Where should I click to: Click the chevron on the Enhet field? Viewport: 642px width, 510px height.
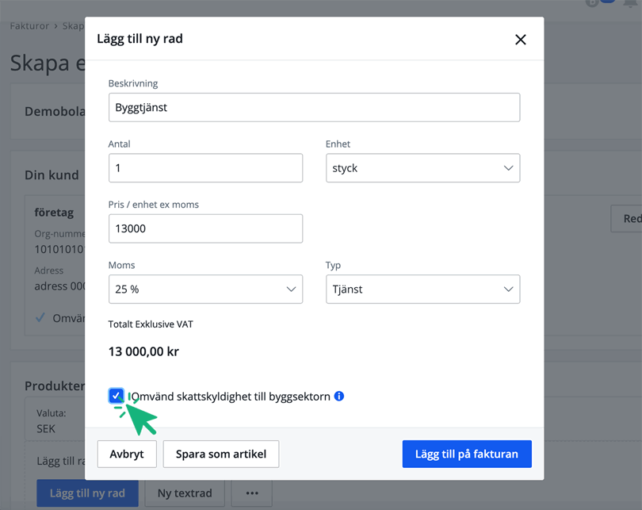(510, 168)
